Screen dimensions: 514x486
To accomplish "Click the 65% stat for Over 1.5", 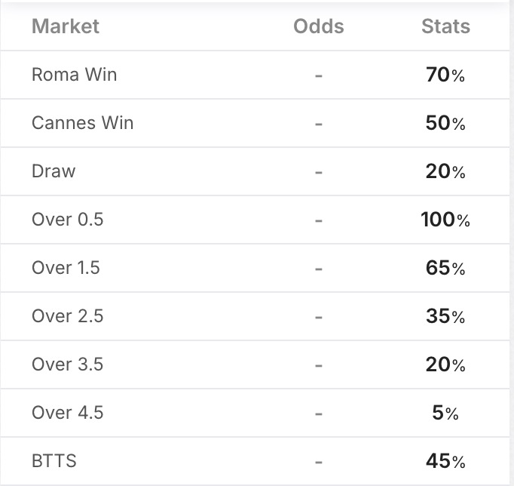I will pyautogui.click(x=445, y=268).
